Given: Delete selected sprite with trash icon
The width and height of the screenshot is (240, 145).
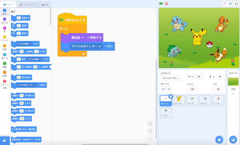Looking at the screenshot, I should (170, 96).
